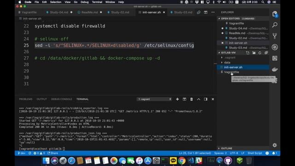Image resolution: width=295 pixels, height=166 pixels.
Task: Maximize the terminal panel size
Action: [199, 99]
